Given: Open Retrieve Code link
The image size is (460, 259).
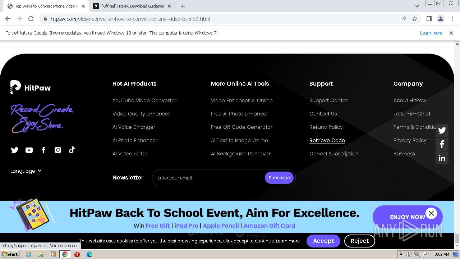Looking at the screenshot, I should click(x=327, y=140).
